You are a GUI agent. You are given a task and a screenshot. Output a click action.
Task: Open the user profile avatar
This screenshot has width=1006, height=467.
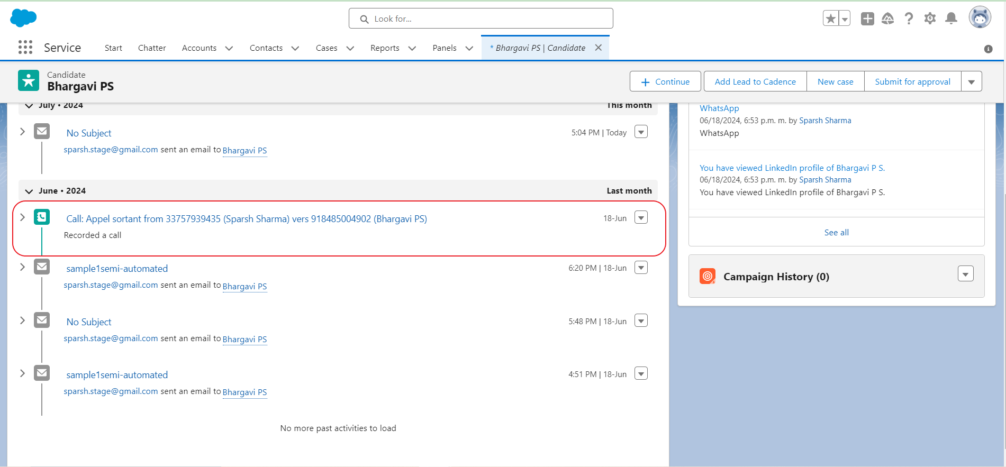pos(980,17)
